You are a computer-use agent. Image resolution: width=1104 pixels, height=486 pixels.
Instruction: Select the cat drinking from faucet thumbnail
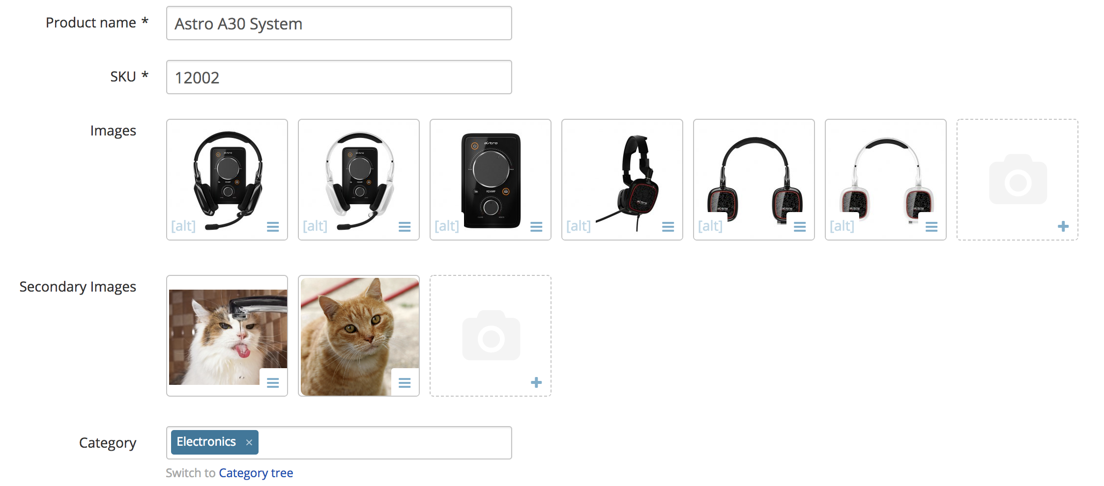[x=227, y=336]
